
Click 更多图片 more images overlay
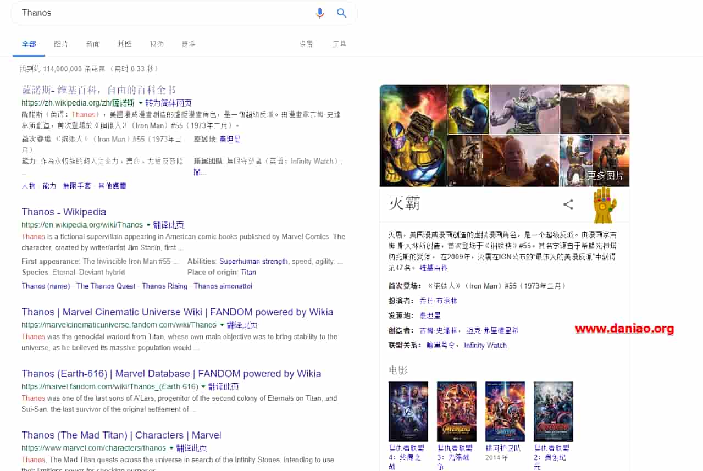pos(605,176)
